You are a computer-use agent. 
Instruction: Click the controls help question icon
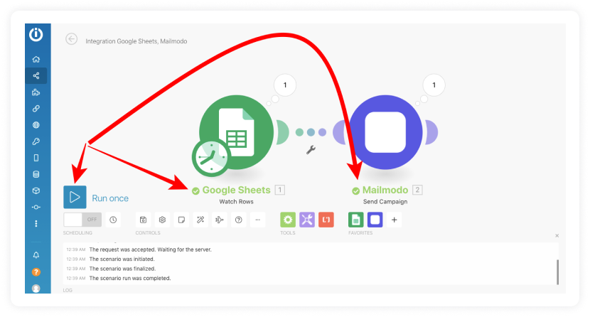pos(239,220)
